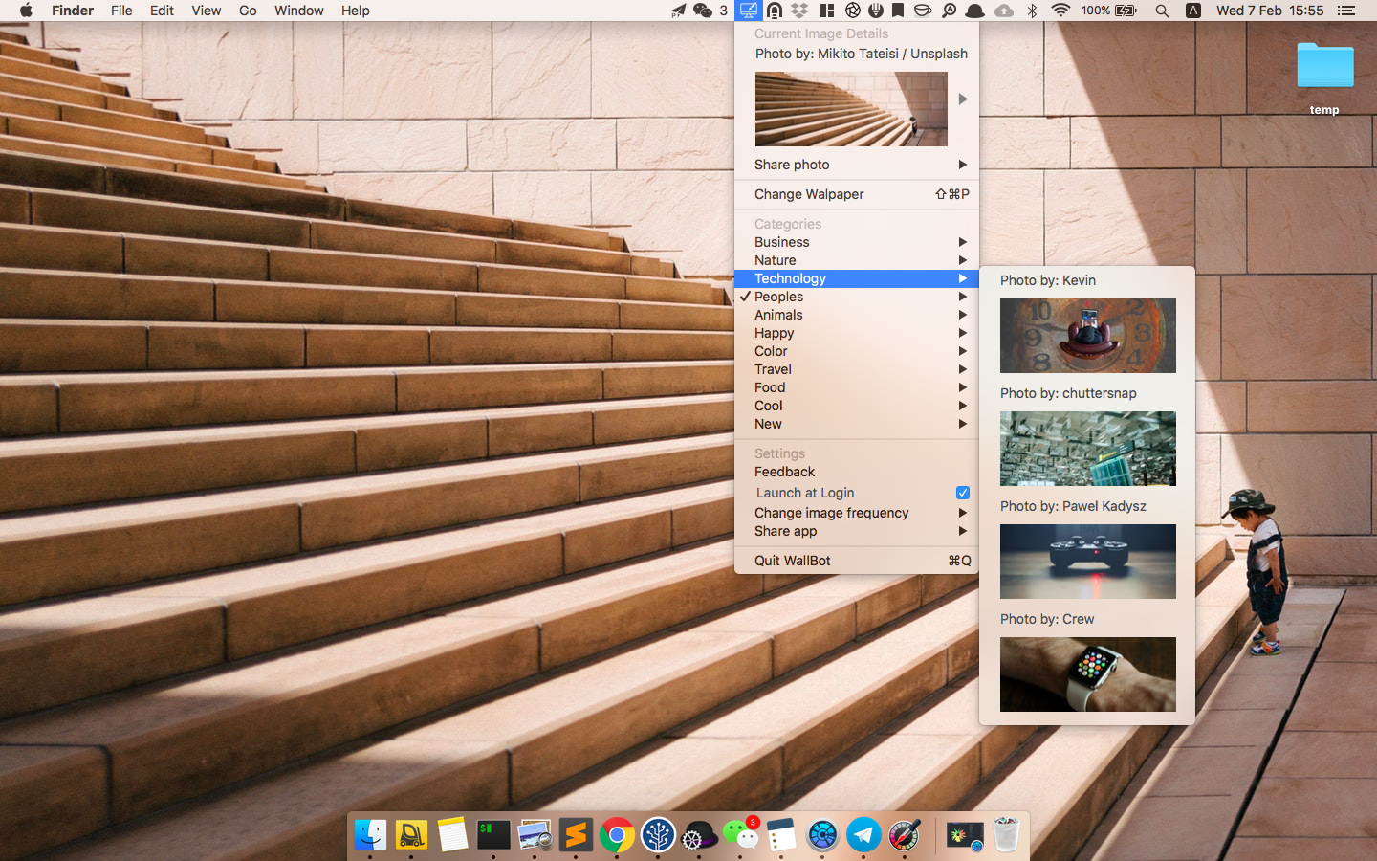Click Change Walpaper menu entry
1377x861 pixels.
click(857, 194)
